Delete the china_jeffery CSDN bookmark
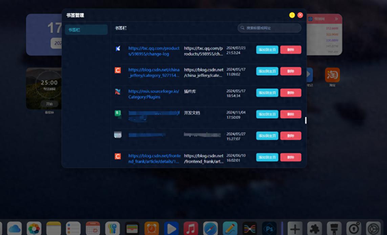Image resolution: width=387 pixels, height=235 pixels. tap(291, 71)
